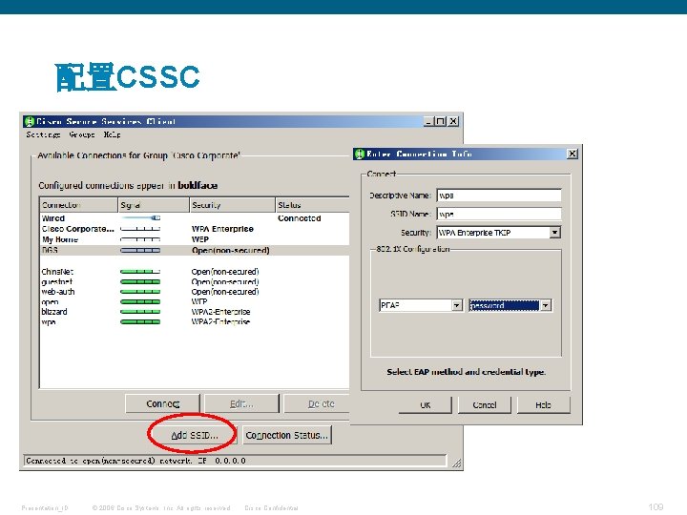This screenshot has height=515, width=687.
Task: Close the Enter Connection Info dialog
Action: coord(572,154)
